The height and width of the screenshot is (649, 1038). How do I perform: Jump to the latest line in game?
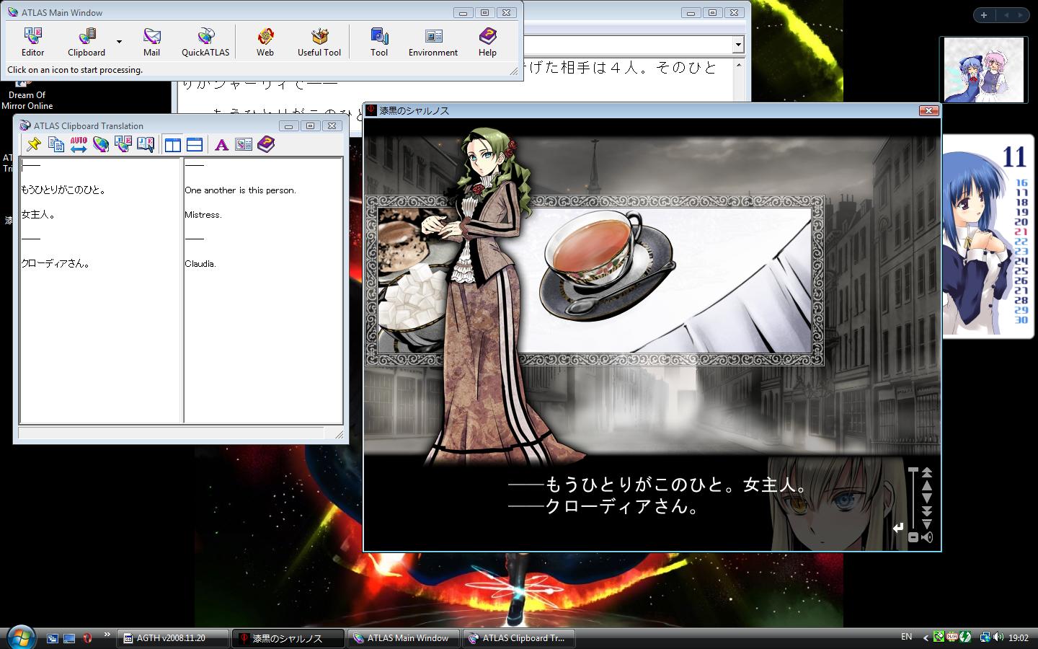coord(927,524)
